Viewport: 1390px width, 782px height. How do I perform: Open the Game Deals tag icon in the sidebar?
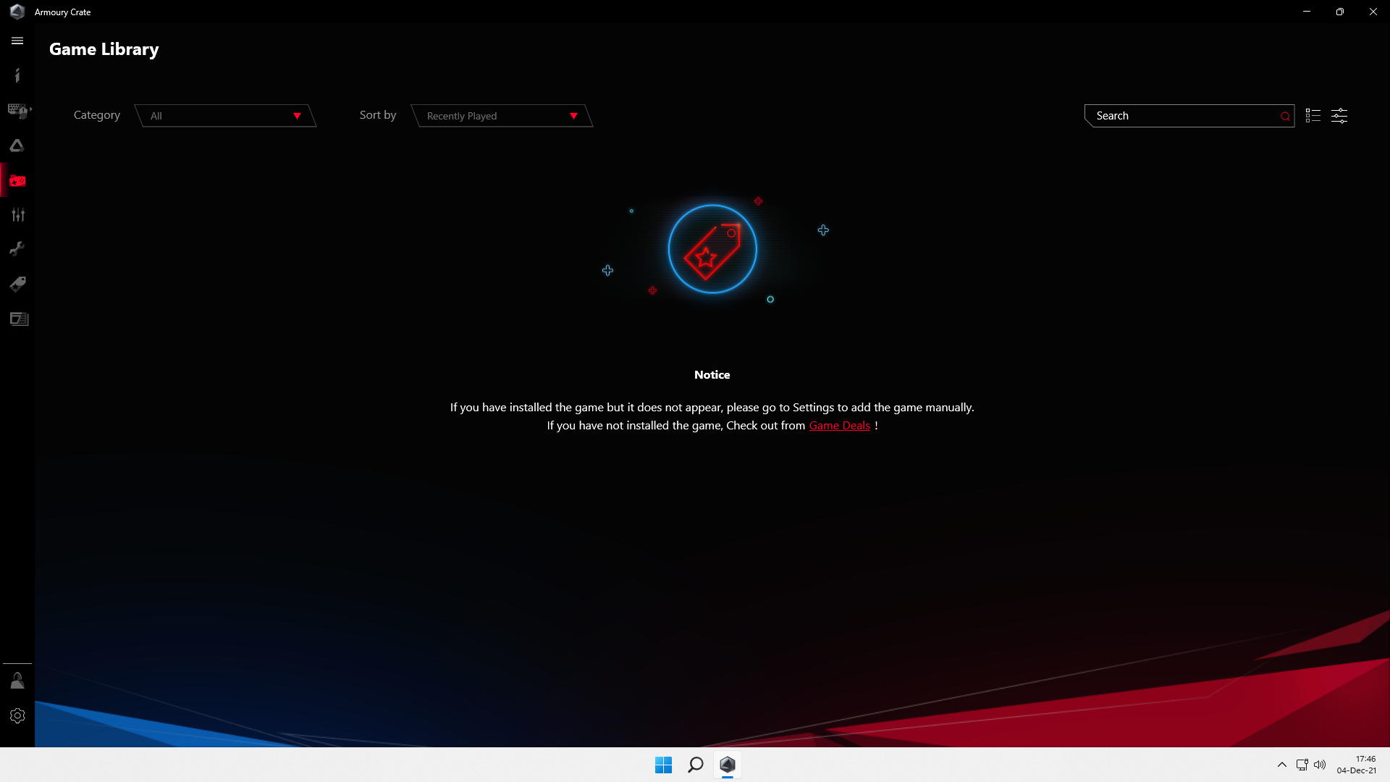pyautogui.click(x=17, y=284)
